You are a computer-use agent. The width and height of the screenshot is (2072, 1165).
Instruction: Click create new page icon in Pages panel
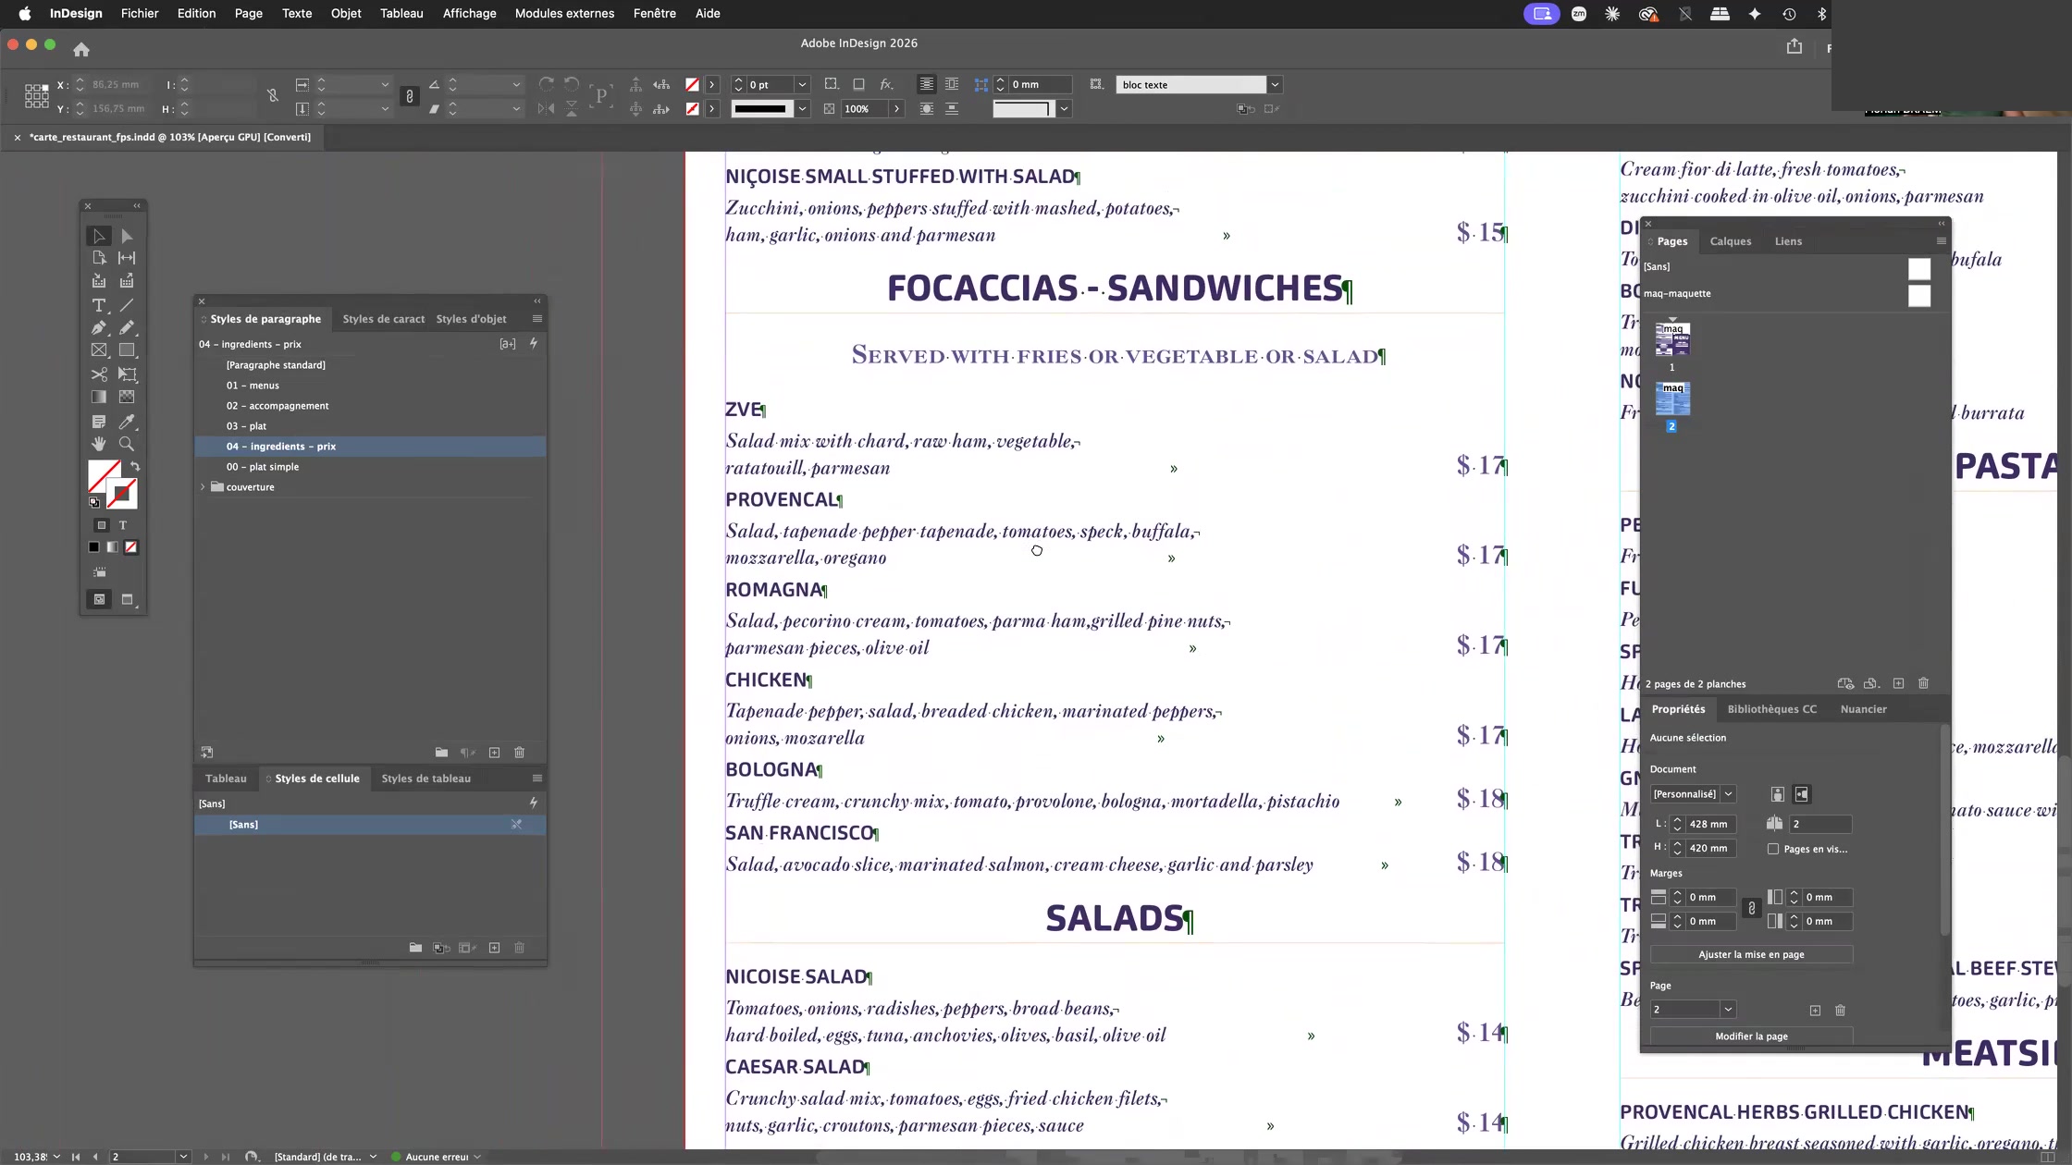[1898, 683]
